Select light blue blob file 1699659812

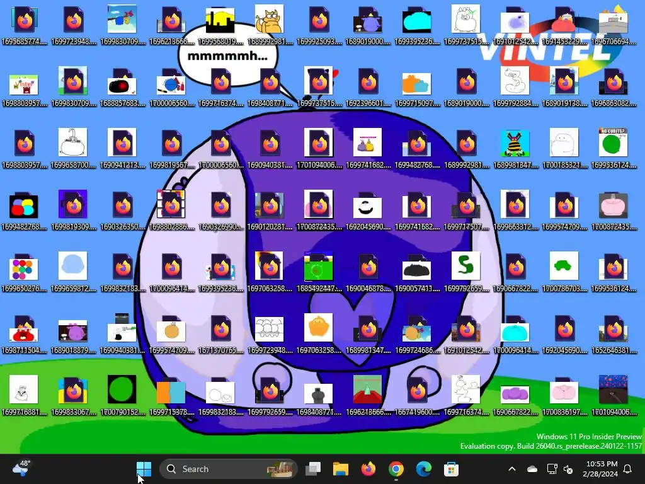(x=73, y=272)
